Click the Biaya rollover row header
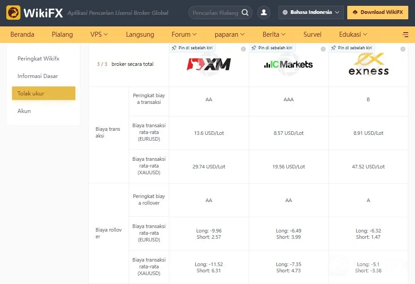Viewport: 415px width, 284px height. 109,233
